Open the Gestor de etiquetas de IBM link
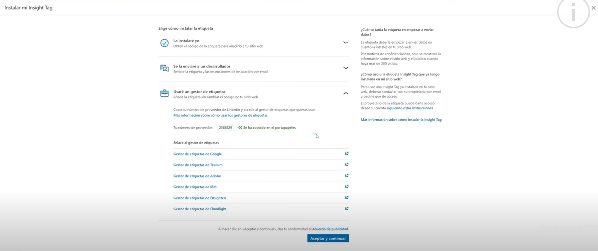The width and height of the screenshot is (598, 251). pyautogui.click(x=195, y=187)
